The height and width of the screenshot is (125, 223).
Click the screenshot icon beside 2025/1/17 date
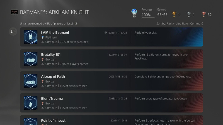[x=106, y=32]
